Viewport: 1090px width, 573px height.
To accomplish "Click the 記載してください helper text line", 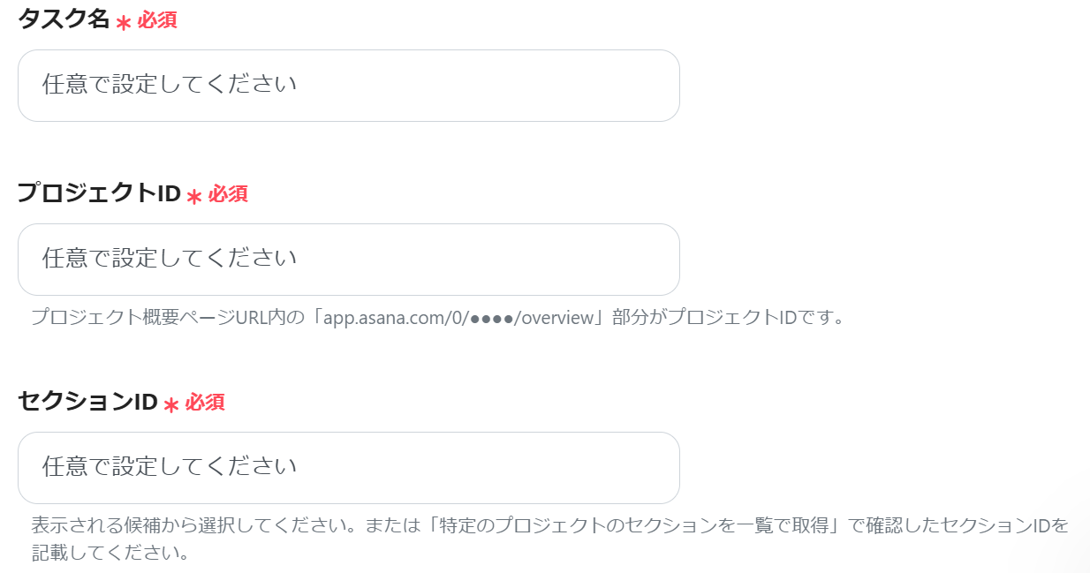I will 110,554.
